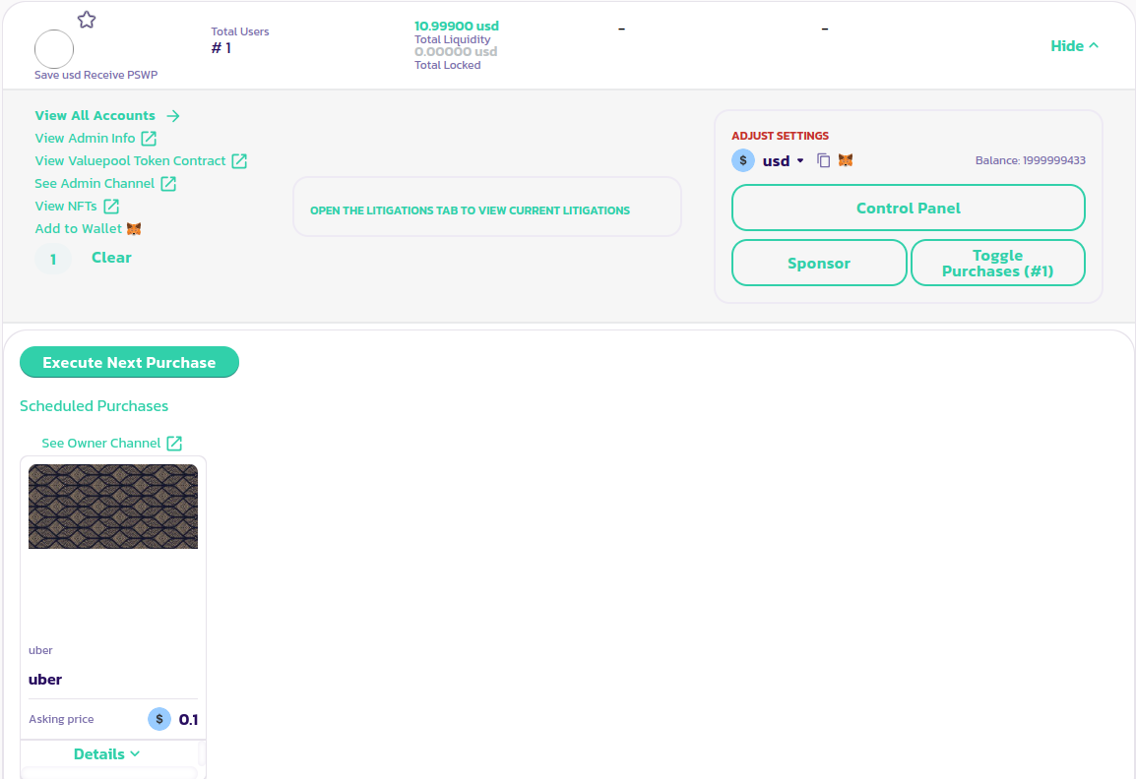Click the external link icon beside View NFTs

(111, 207)
